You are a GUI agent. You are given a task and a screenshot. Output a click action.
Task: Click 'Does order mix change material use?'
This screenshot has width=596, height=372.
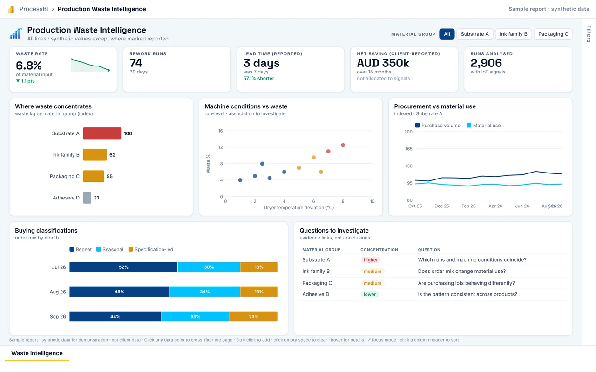(x=462, y=272)
